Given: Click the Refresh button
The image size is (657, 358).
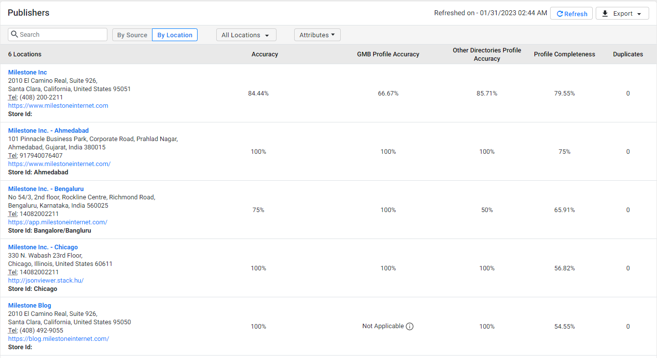Looking at the screenshot, I should coord(571,14).
